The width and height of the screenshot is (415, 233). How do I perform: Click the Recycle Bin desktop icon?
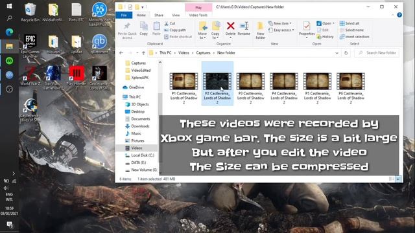(x=30, y=12)
